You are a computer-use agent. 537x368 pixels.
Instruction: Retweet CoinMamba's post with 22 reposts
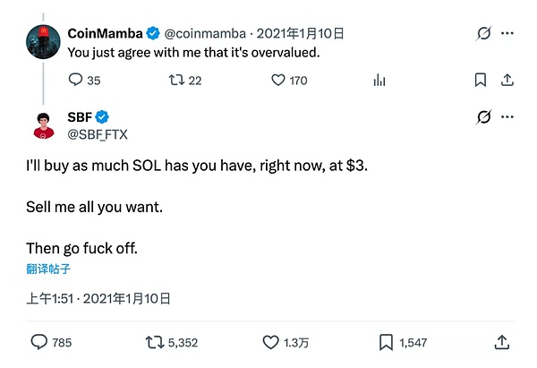pyautogui.click(x=175, y=81)
